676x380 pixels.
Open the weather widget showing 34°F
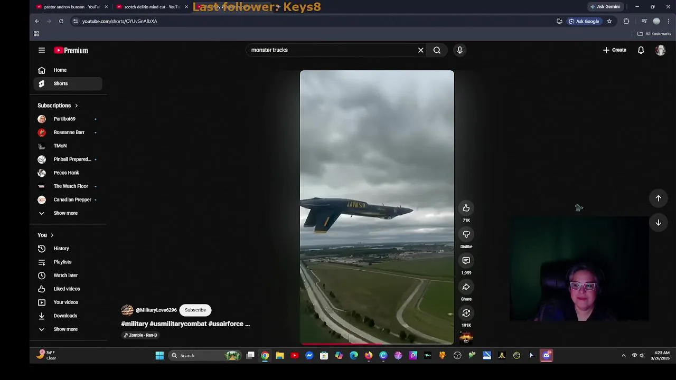[46, 355]
